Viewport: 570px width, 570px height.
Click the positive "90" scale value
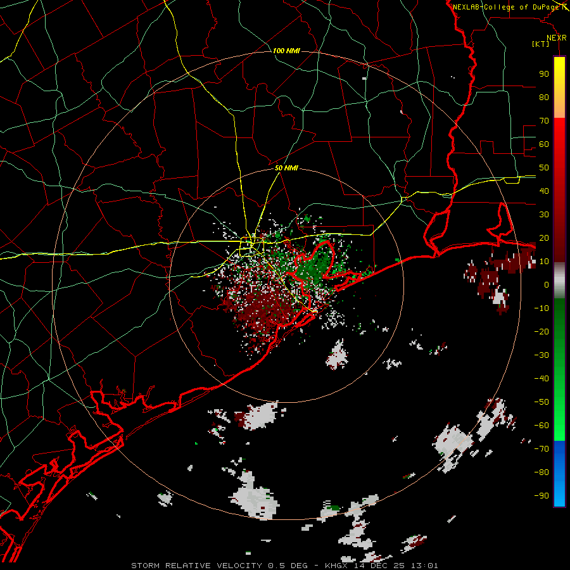(x=544, y=74)
